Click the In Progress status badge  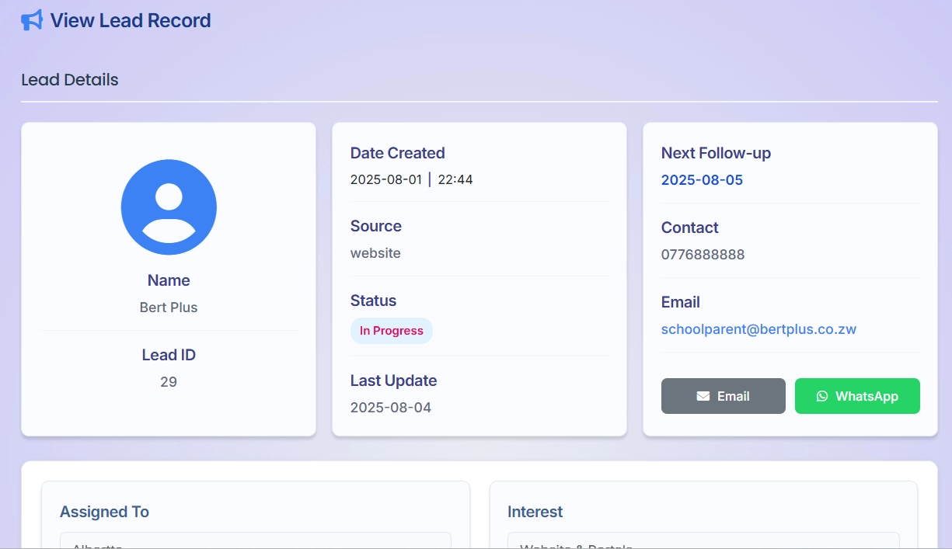pyautogui.click(x=391, y=331)
